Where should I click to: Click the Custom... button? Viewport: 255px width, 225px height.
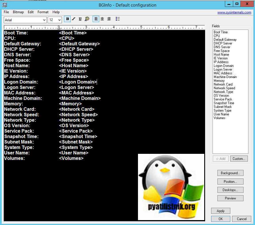point(239,159)
